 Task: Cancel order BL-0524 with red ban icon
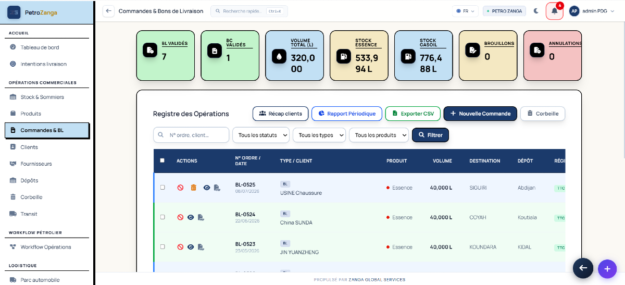tap(180, 217)
